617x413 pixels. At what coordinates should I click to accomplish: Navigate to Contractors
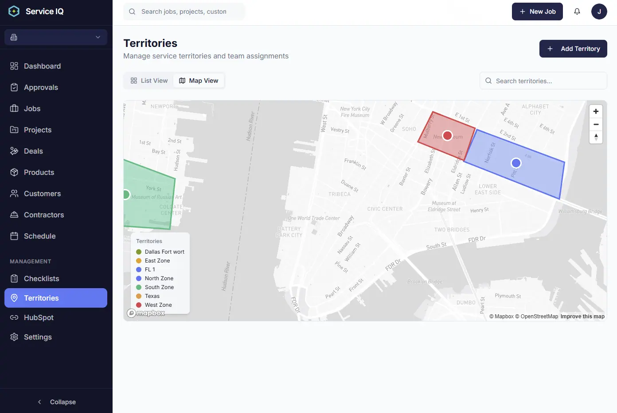[x=56, y=215]
